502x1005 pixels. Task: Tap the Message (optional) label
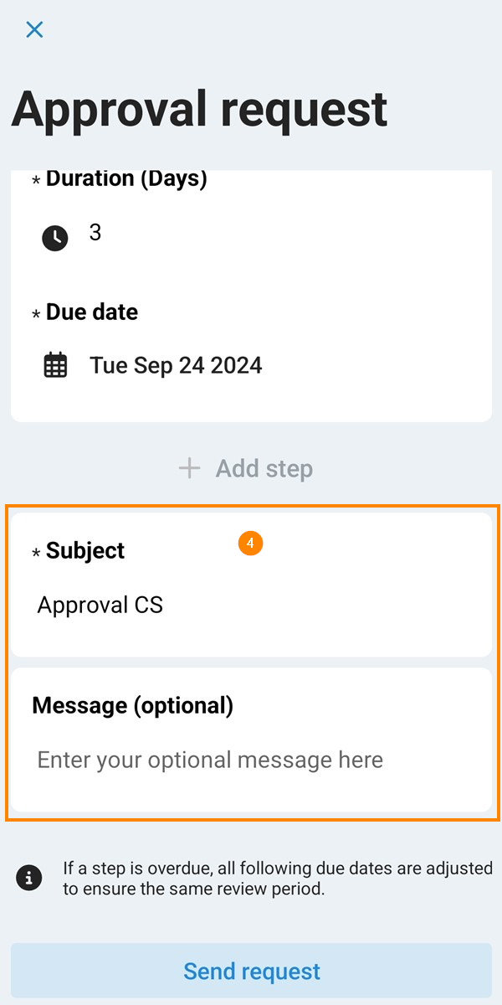132,705
